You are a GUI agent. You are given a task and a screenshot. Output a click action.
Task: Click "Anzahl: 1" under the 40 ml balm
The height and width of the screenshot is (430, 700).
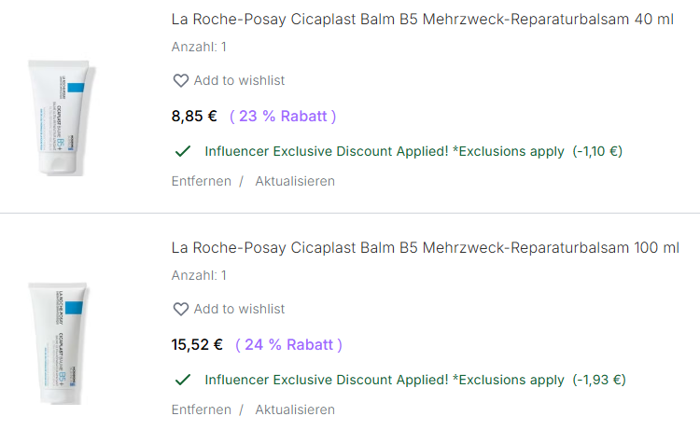tap(199, 47)
